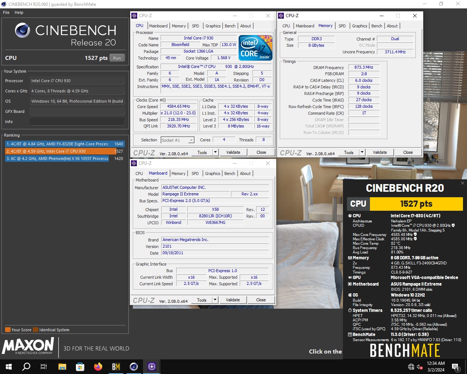Open Task View from taskbar

[x=44, y=367]
